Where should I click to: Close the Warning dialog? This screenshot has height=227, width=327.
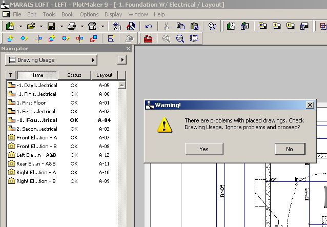tap(310, 105)
